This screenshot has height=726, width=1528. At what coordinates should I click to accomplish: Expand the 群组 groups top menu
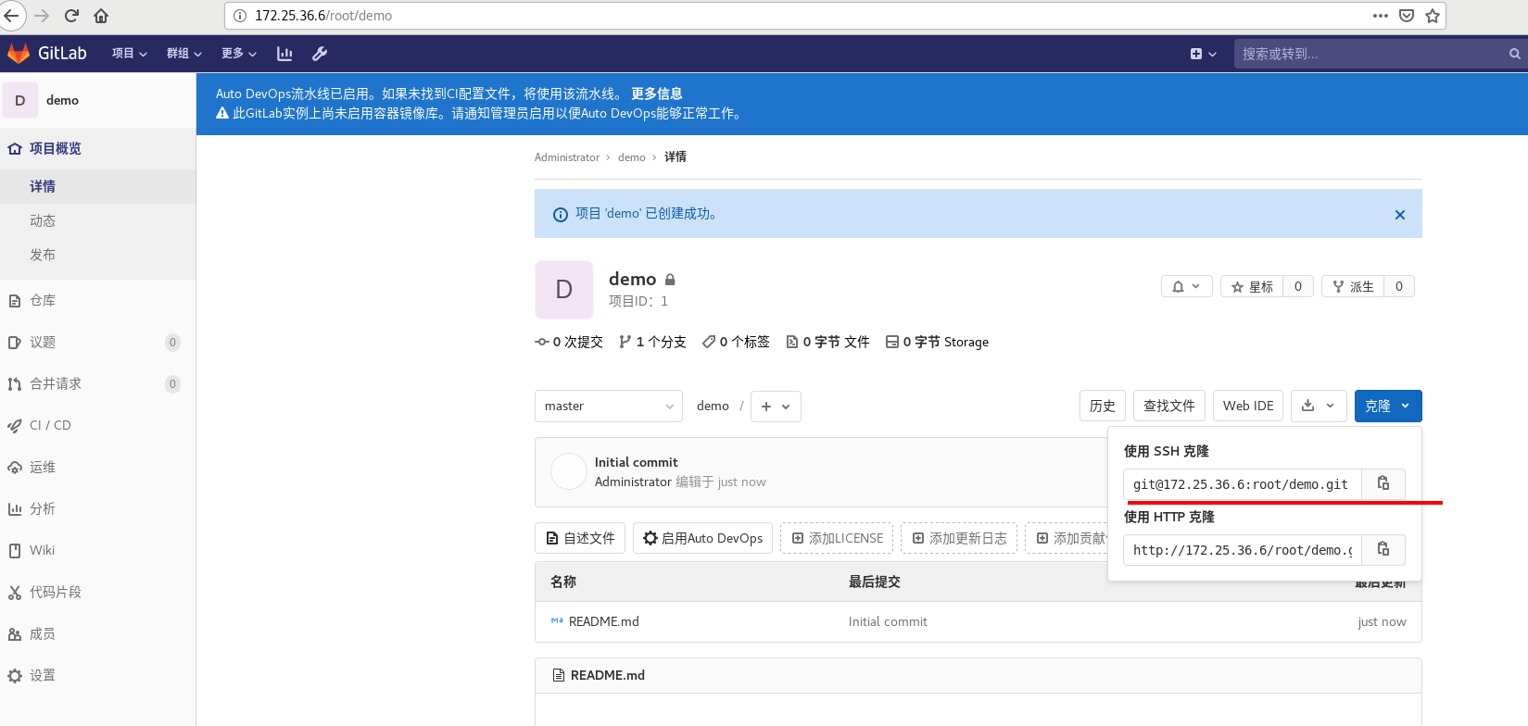[184, 54]
